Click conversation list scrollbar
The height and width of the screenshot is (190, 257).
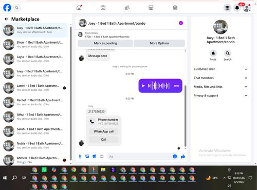point(71,93)
